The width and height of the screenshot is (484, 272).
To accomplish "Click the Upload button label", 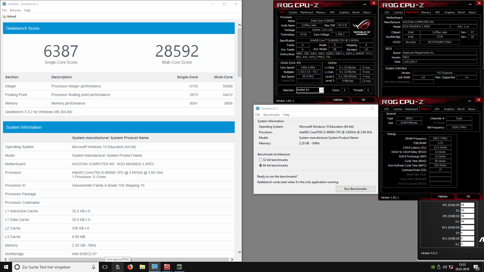I will pos(11,16).
